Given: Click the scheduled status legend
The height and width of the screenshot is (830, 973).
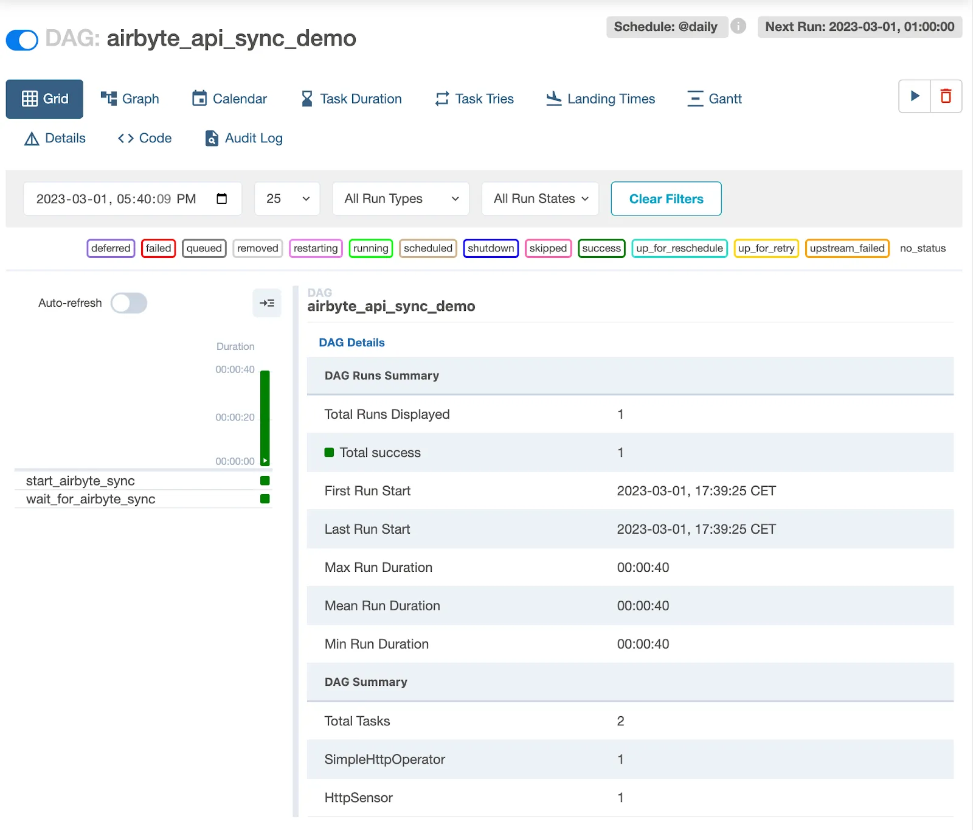Looking at the screenshot, I should [428, 248].
